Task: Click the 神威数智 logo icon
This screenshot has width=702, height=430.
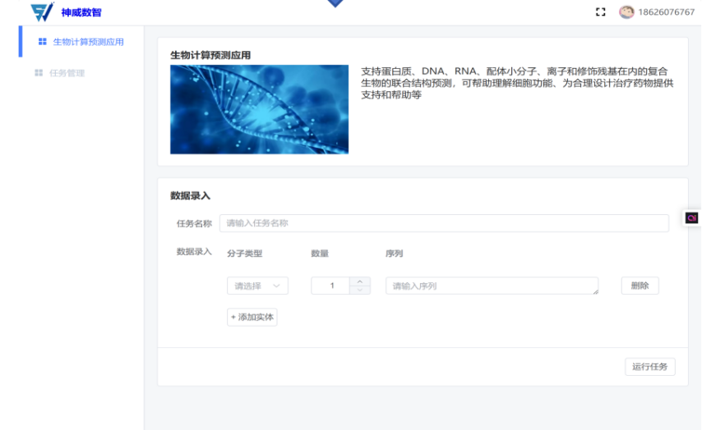Action: point(42,11)
